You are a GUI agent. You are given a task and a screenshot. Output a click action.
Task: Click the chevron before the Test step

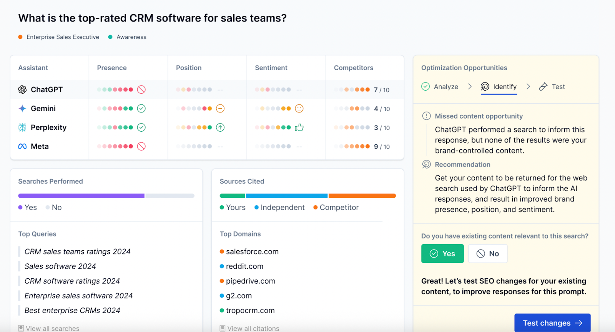[x=528, y=87]
